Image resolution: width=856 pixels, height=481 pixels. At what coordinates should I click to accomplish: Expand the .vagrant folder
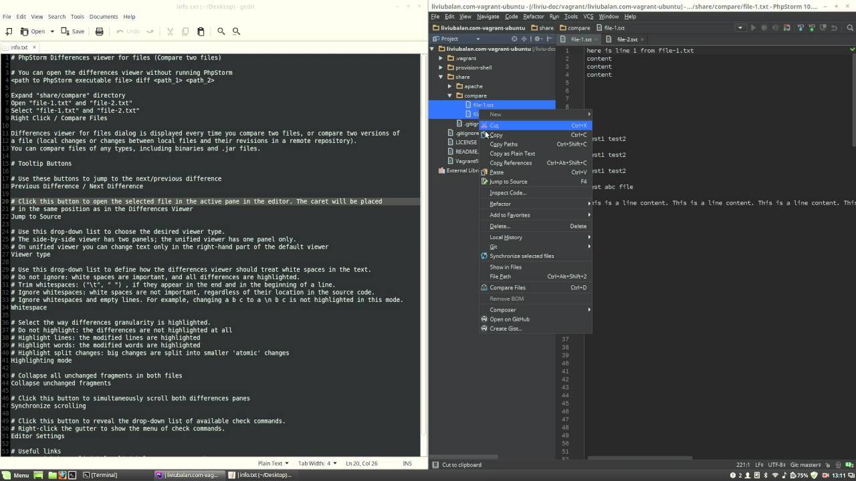point(441,58)
